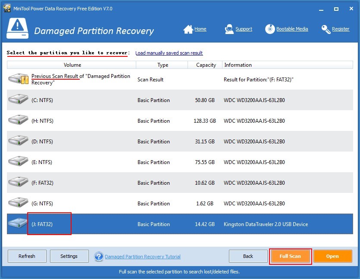Select the (G: NTFS) volume label
Viewport: 360px width, 279px height.
coord(42,203)
